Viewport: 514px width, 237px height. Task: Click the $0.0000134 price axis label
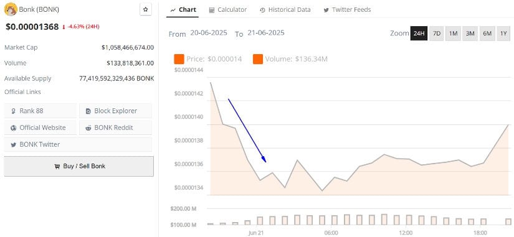pos(189,188)
